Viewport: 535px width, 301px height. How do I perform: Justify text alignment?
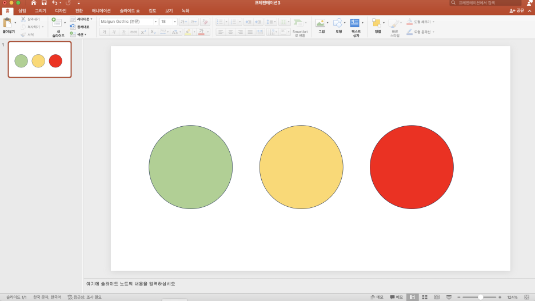point(250,32)
